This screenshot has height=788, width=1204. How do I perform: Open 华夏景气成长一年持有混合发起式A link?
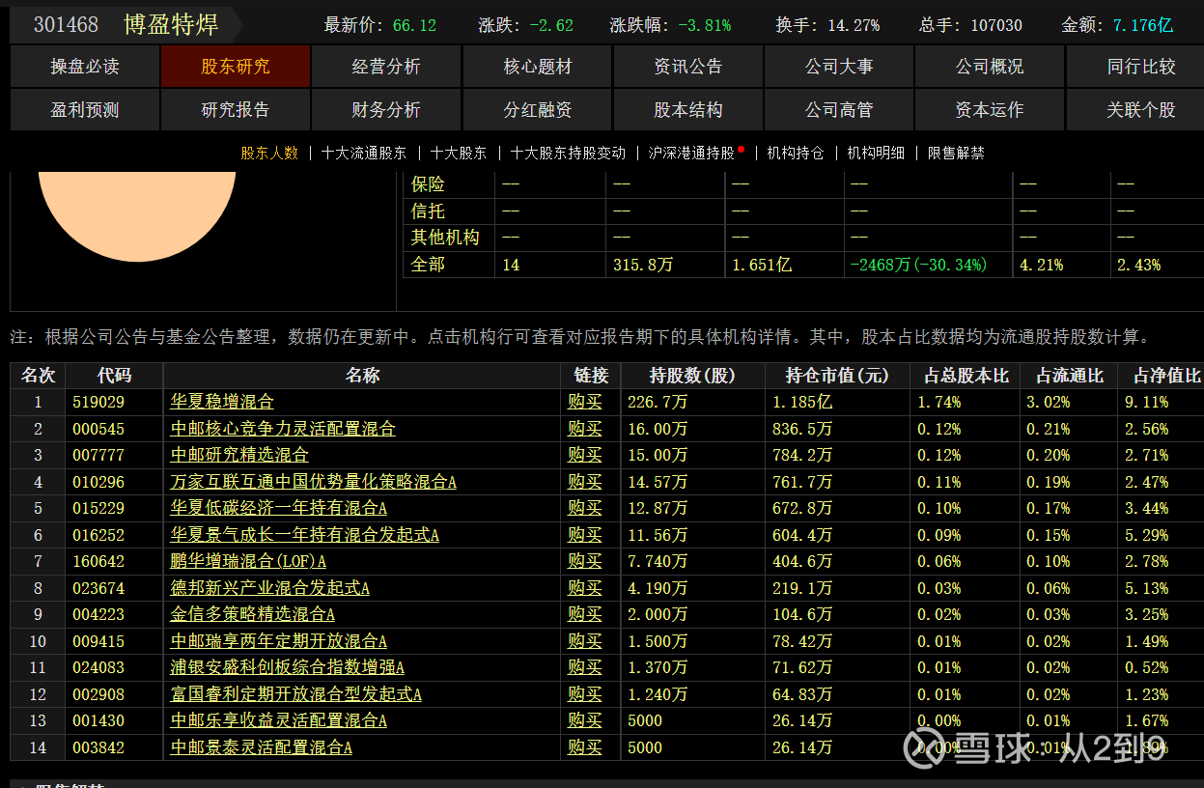(x=305, y=535)
